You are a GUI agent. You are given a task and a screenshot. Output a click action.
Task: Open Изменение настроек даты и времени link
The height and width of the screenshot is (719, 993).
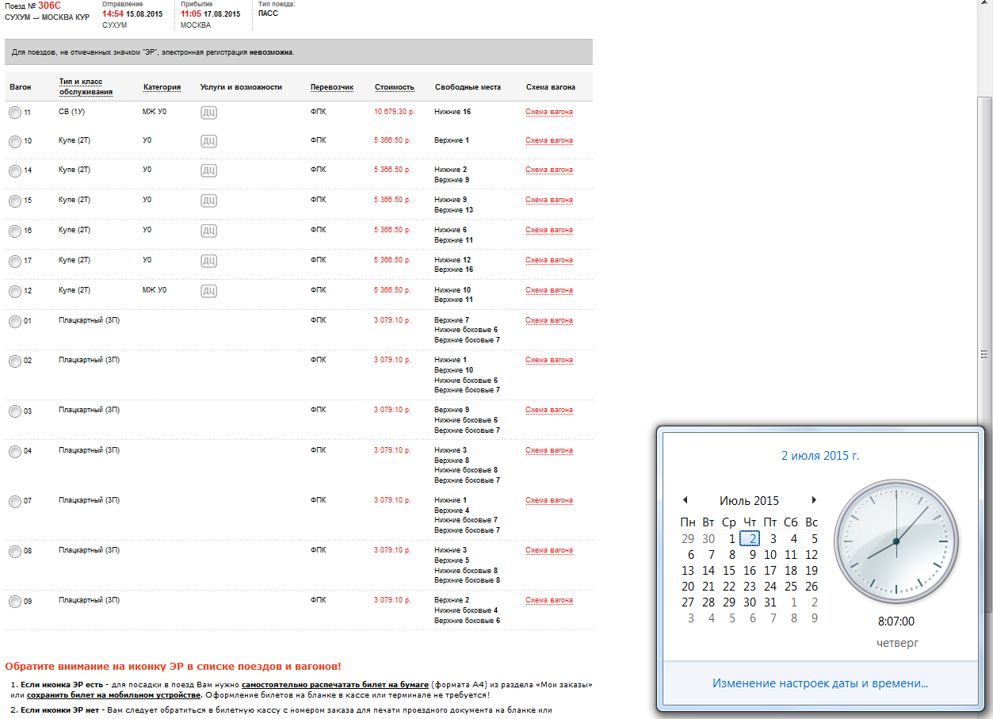pos(819,683)
